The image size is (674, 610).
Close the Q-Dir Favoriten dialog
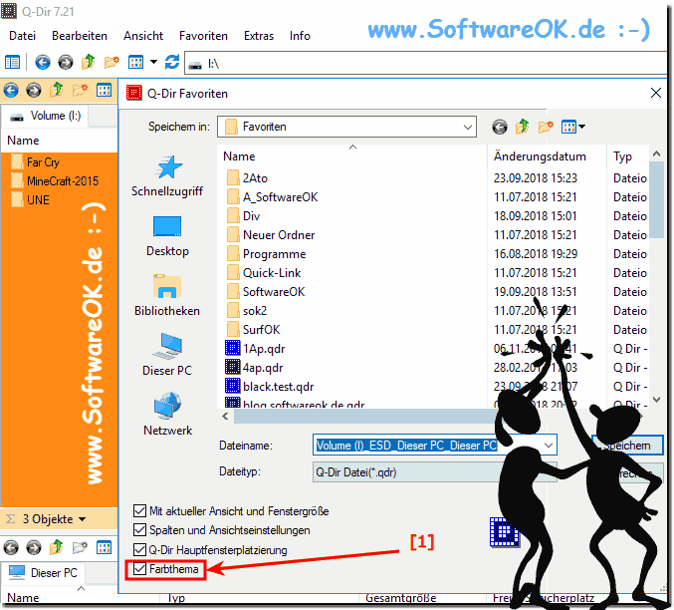click(655, 93)
